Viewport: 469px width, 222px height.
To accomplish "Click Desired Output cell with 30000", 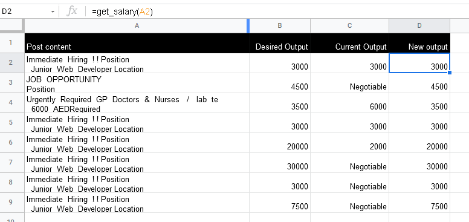I will tap(280, 163).
